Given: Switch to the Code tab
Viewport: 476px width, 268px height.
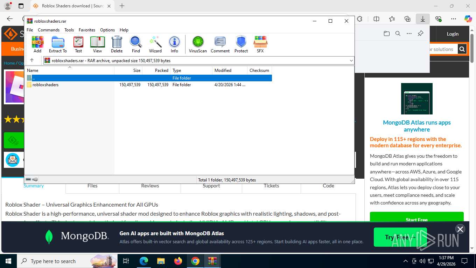Looking at the screenshot, I should point(328,186).
